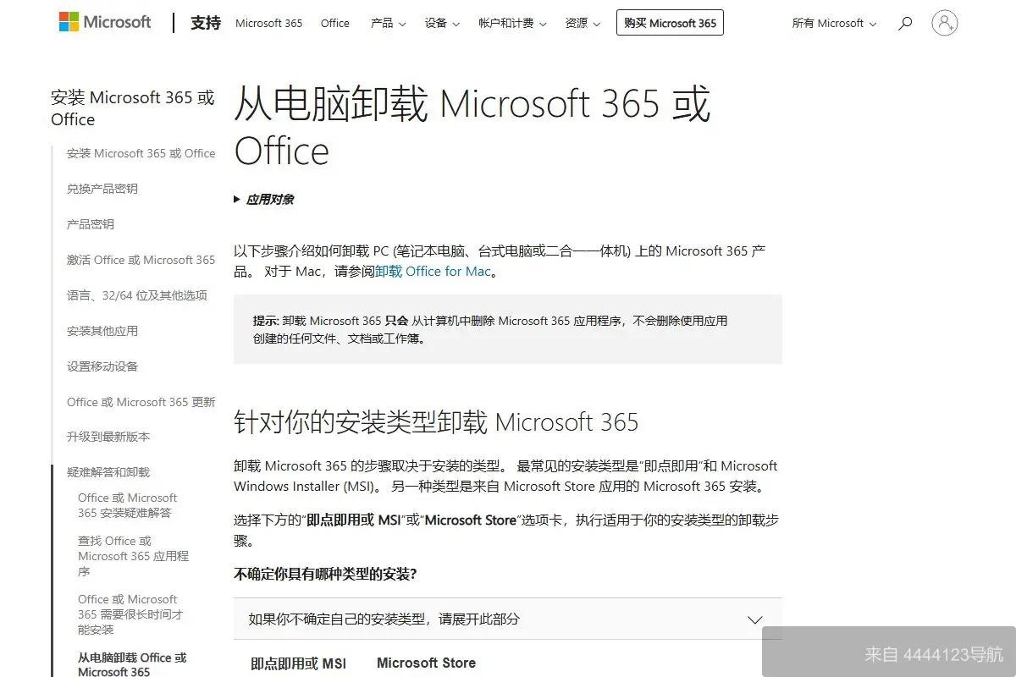The image size is (1016, 677).
Task: Switch to the Microsoft Store tab
Action: [425, 663]
